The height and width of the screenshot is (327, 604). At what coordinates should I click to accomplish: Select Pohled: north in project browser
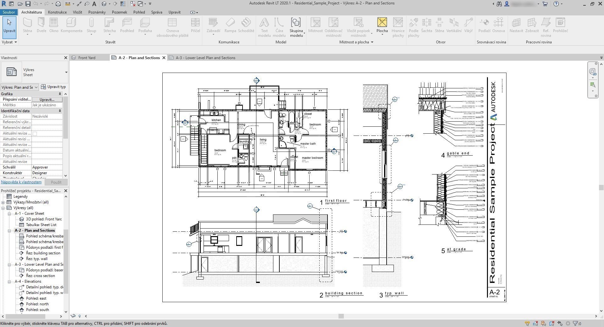(x=37, y=304)
